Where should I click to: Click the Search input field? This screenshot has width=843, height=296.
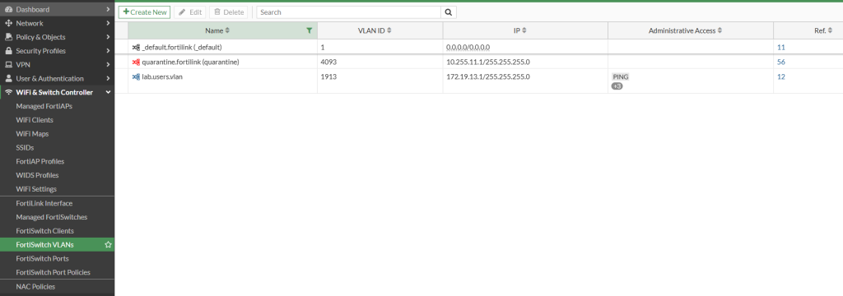(x=349, y=12)
